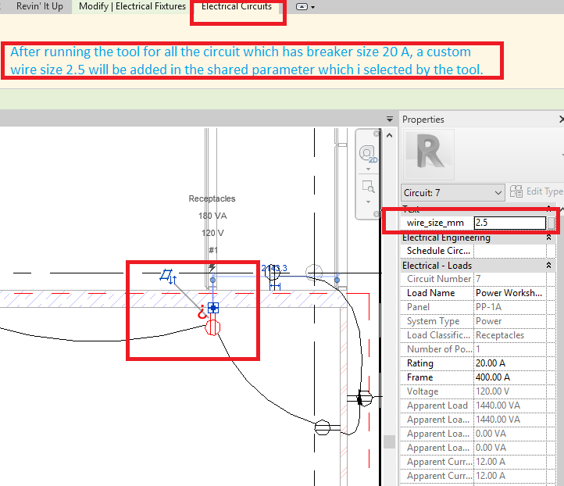Click the Edit Type button

click(537, 191)
